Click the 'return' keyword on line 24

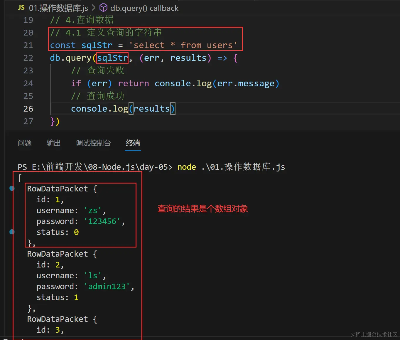pos(134,83)
